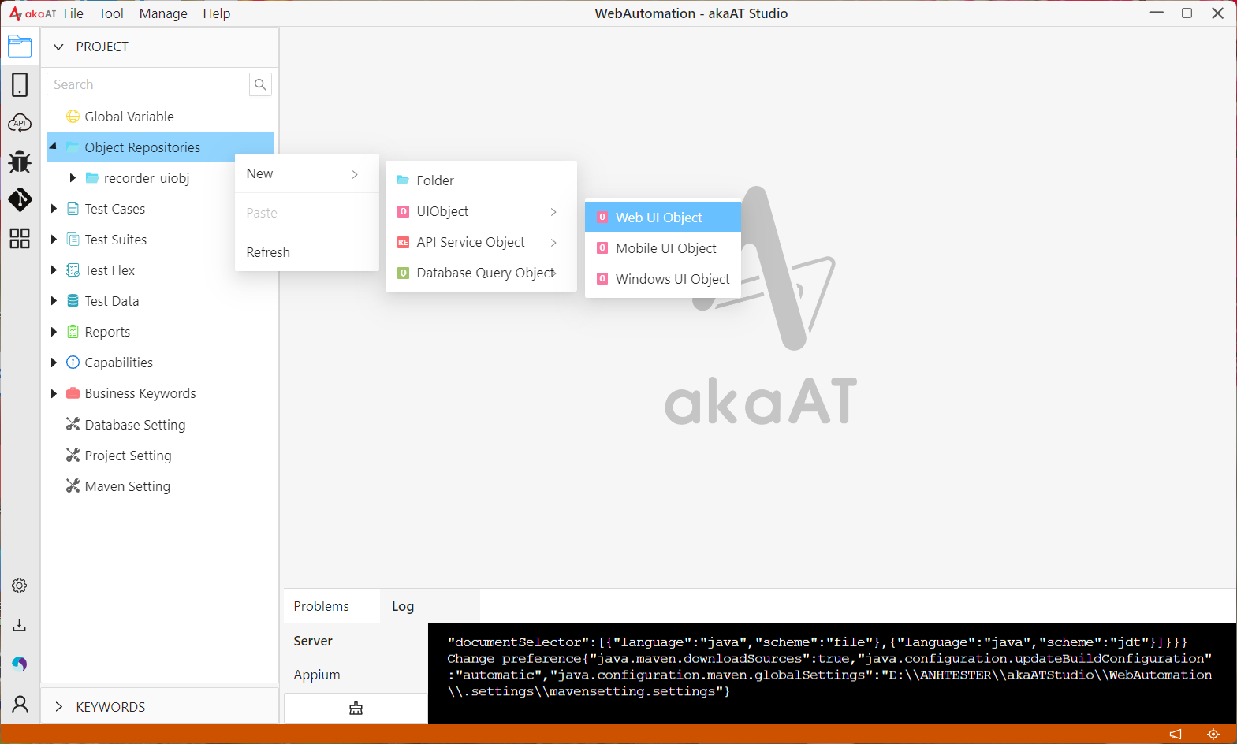The height and width of the screenshot is (744, 1237).
Task: Open the Manage menu
Action: click(163, 13)
